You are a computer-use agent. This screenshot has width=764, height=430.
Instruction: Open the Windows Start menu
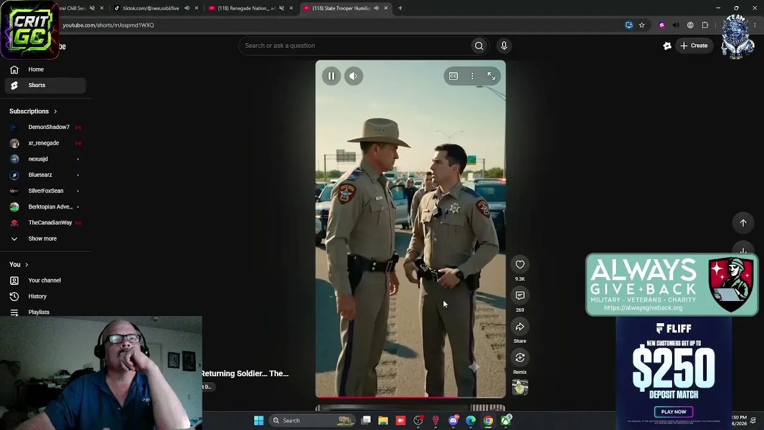pyautogui.click(x=258, y=420)
